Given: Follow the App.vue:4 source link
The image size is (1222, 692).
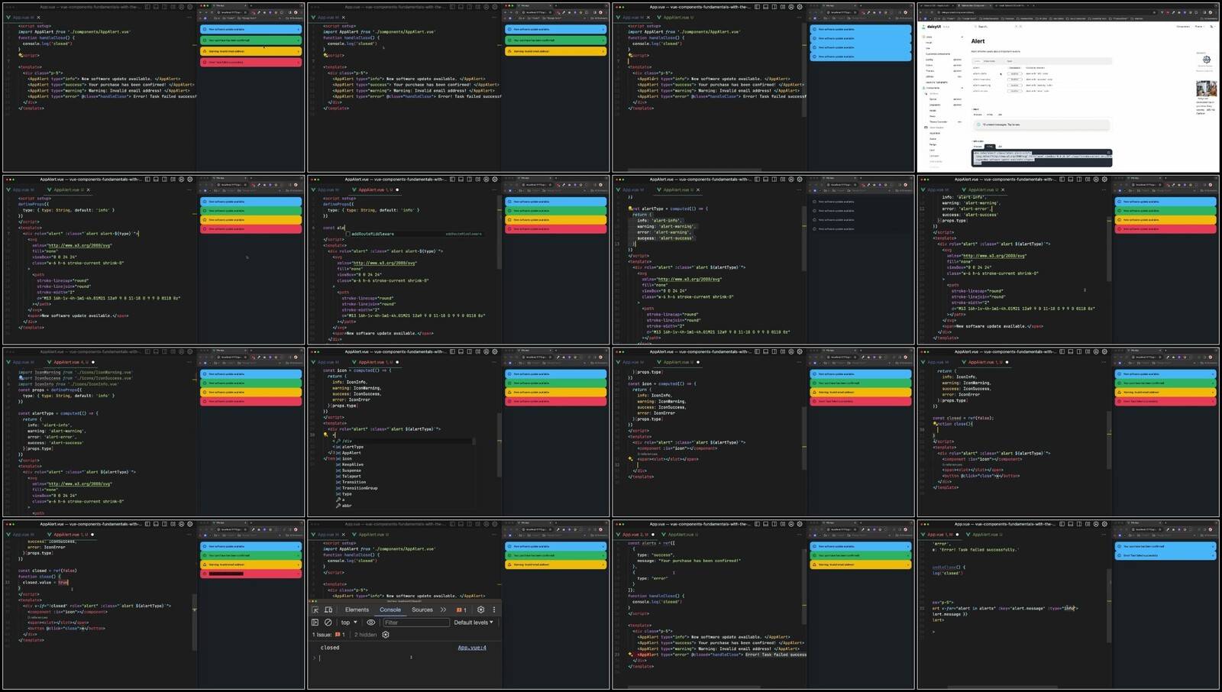Looking at the screenshot, I should [472, 648].
